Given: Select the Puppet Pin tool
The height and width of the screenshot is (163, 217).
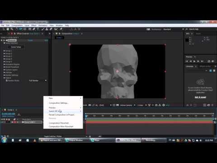Looking at the screenshot, I should coord(61,29).
